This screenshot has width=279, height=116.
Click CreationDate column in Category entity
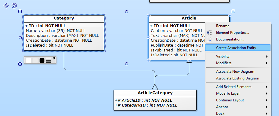click(59, 40)
